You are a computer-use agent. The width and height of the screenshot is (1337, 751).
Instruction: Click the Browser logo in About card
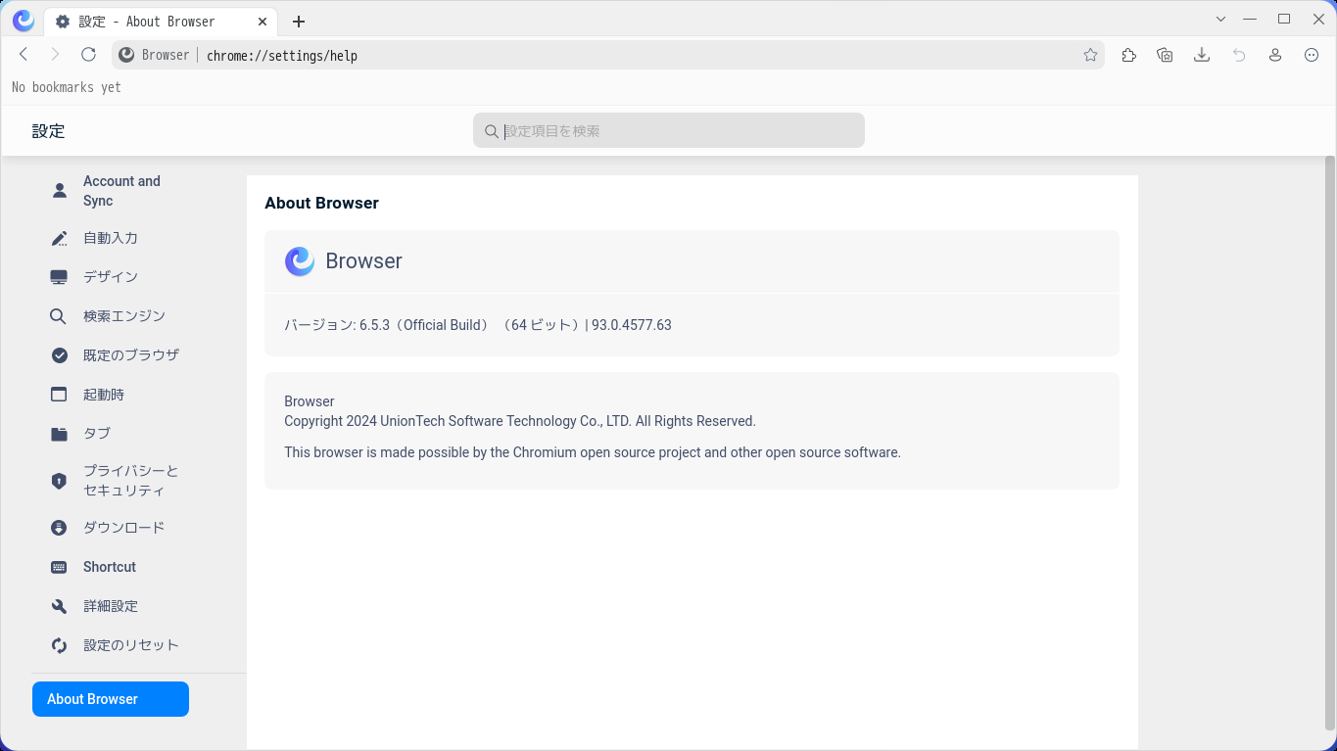[300, 261]
